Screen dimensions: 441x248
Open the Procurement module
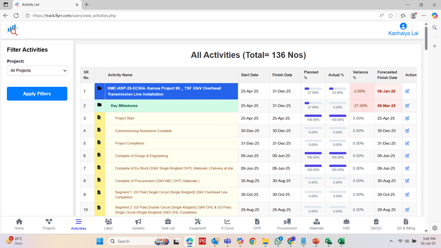click(x=287, y=224)
